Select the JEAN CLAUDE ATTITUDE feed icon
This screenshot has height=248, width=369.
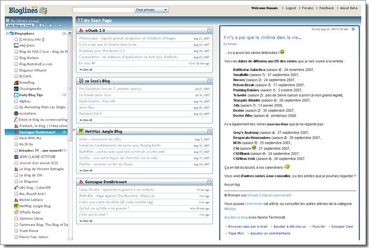point(16,157)
